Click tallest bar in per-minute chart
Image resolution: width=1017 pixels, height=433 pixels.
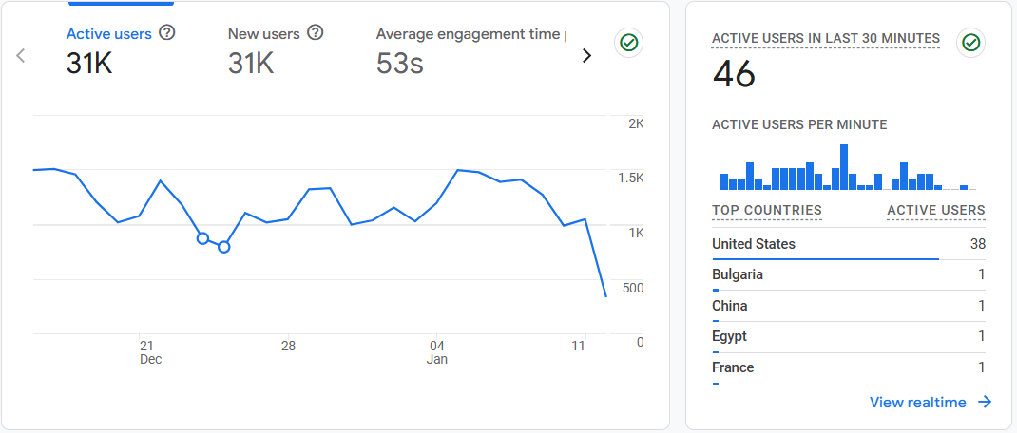point(843,168)
